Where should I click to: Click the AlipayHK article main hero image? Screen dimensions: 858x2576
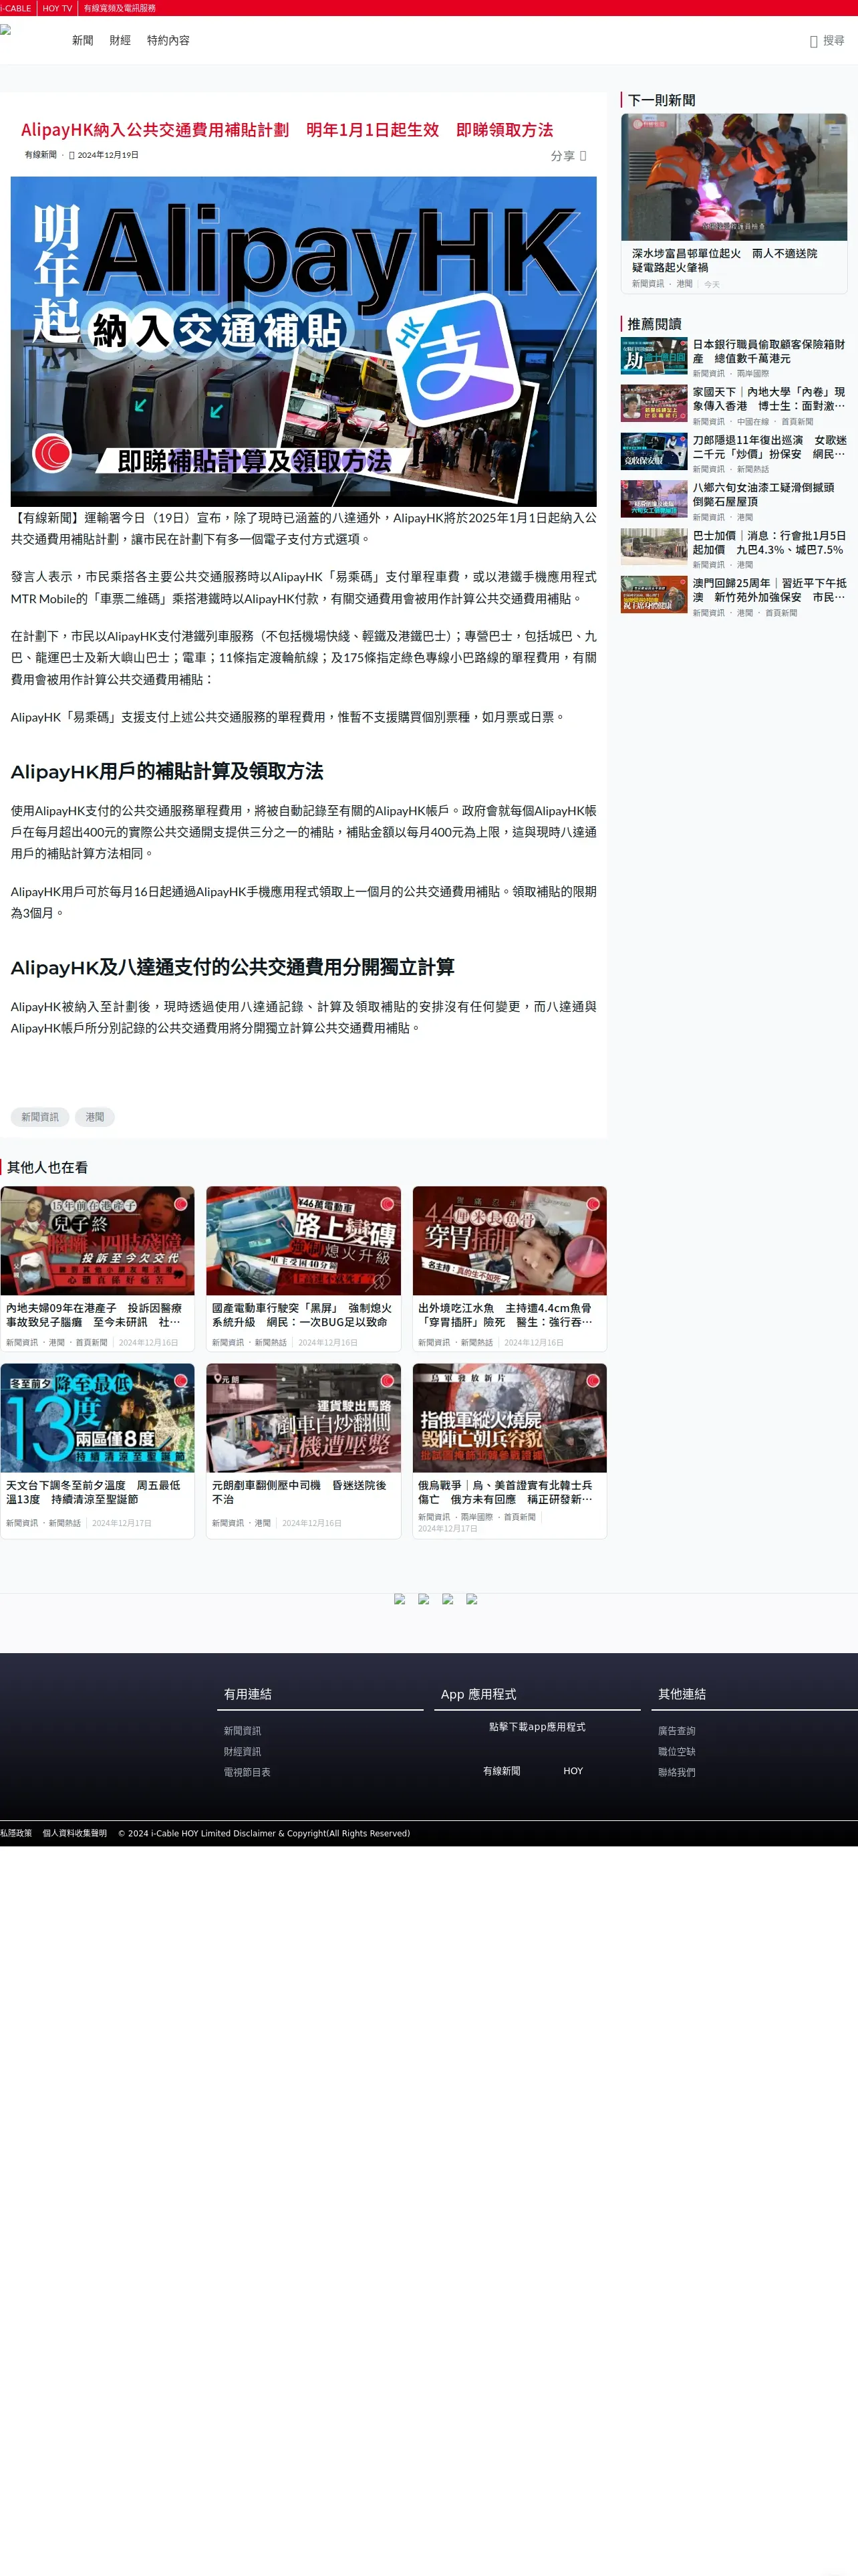tap(303, 341)
